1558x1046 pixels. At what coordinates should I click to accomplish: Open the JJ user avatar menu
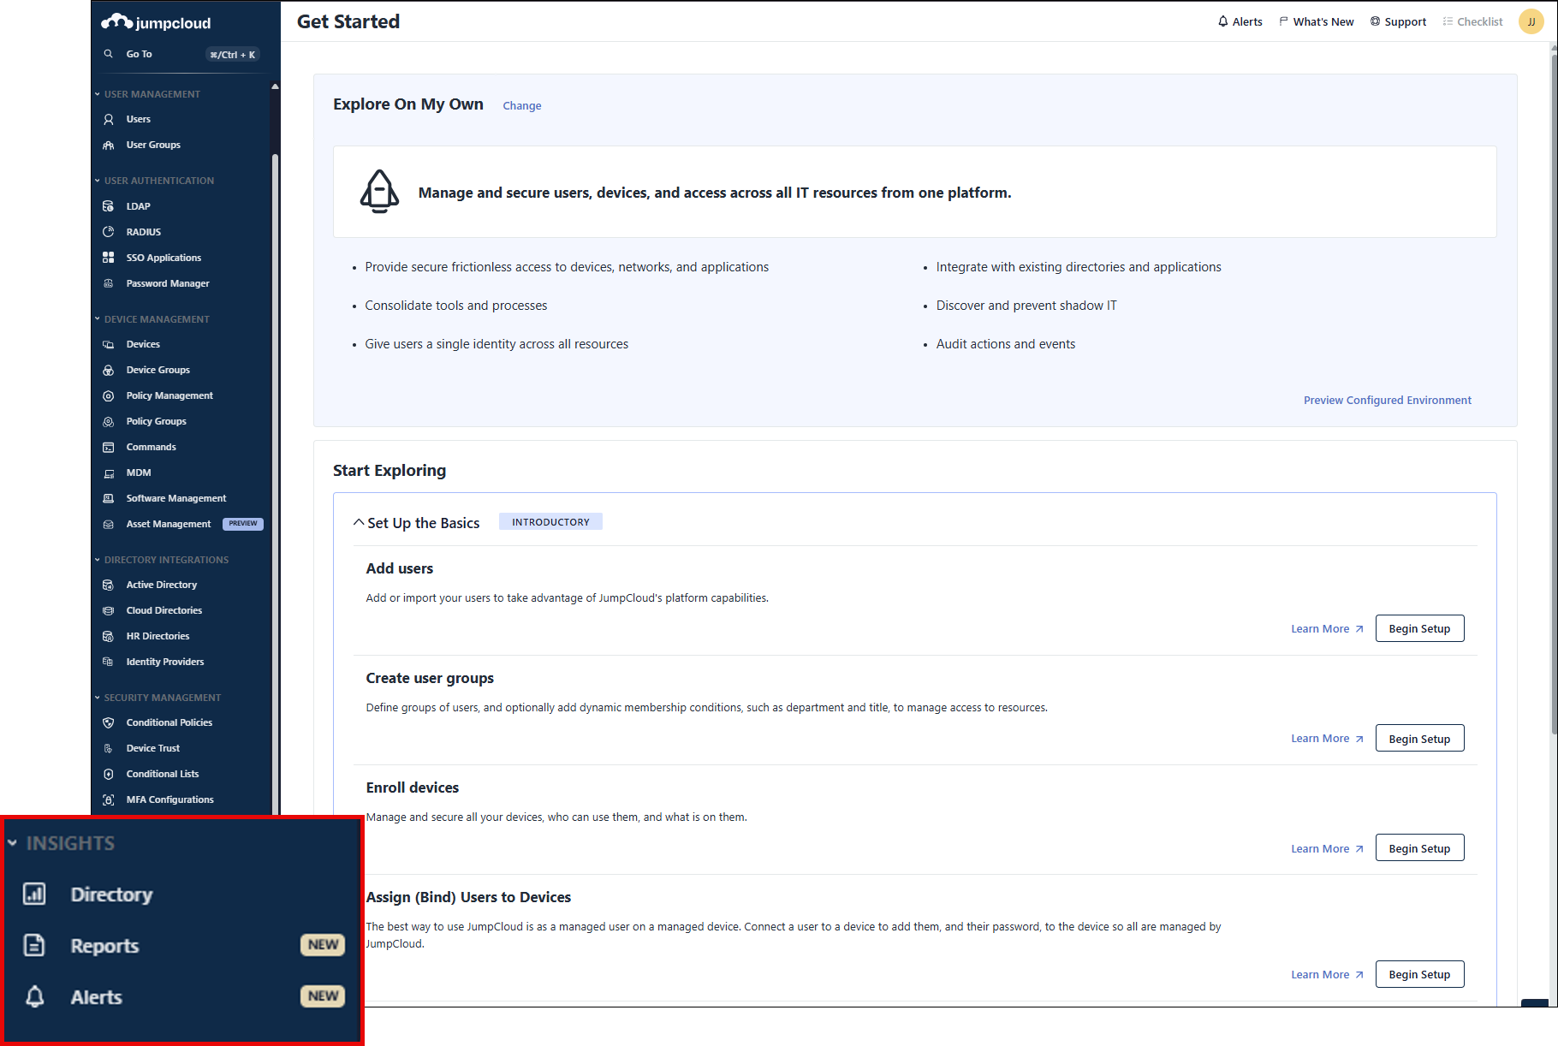tap(1531, 21)
